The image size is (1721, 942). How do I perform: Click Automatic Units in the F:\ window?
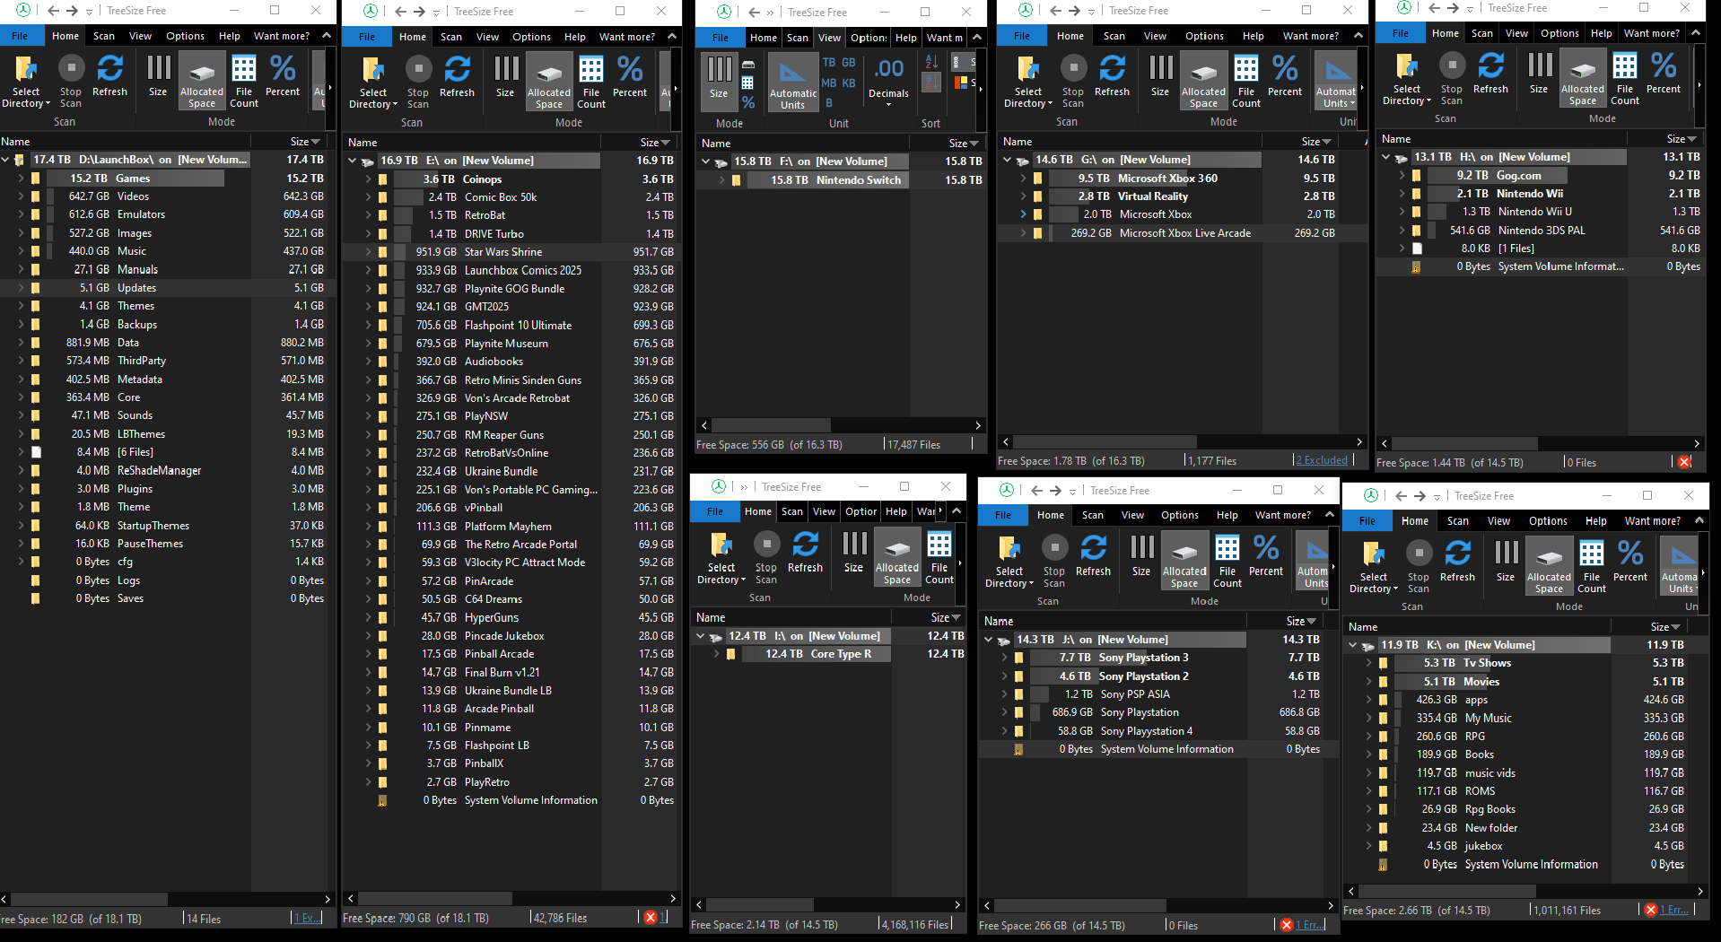pos(793,82)
